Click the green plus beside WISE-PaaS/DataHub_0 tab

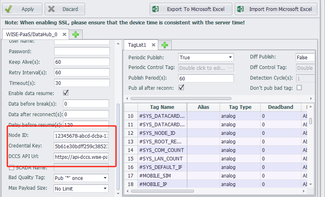(x=75, y=35)
